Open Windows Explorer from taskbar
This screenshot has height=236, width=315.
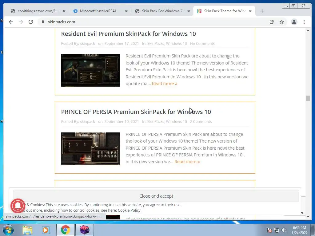(x=27, y=230)
